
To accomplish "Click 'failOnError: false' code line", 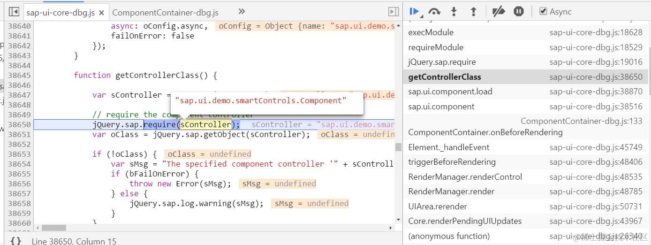I will tap(152, 36).
